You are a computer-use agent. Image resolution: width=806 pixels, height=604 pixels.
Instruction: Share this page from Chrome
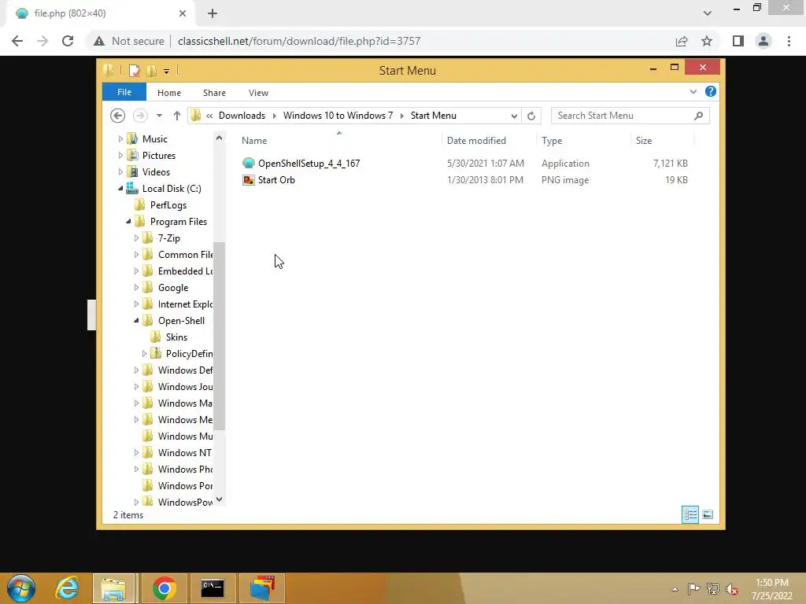click(x=682, y=41)
